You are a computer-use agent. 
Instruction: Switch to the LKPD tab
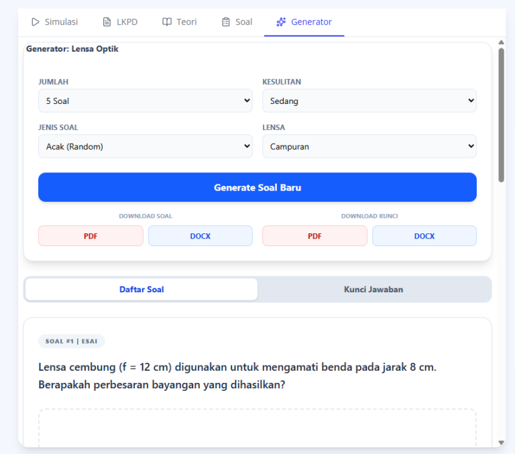tap(119, 22)
